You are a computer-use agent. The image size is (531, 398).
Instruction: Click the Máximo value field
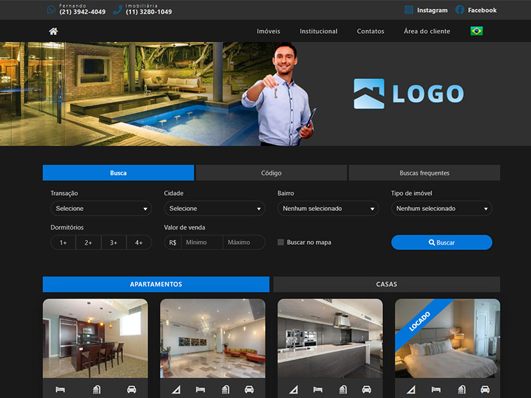(244, 242)
